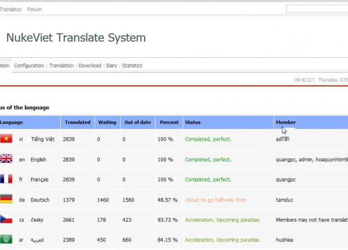Viewport: 348px width, 250px height.
Task: Click the 'en' language code
Action: click(x=22, y=160)
